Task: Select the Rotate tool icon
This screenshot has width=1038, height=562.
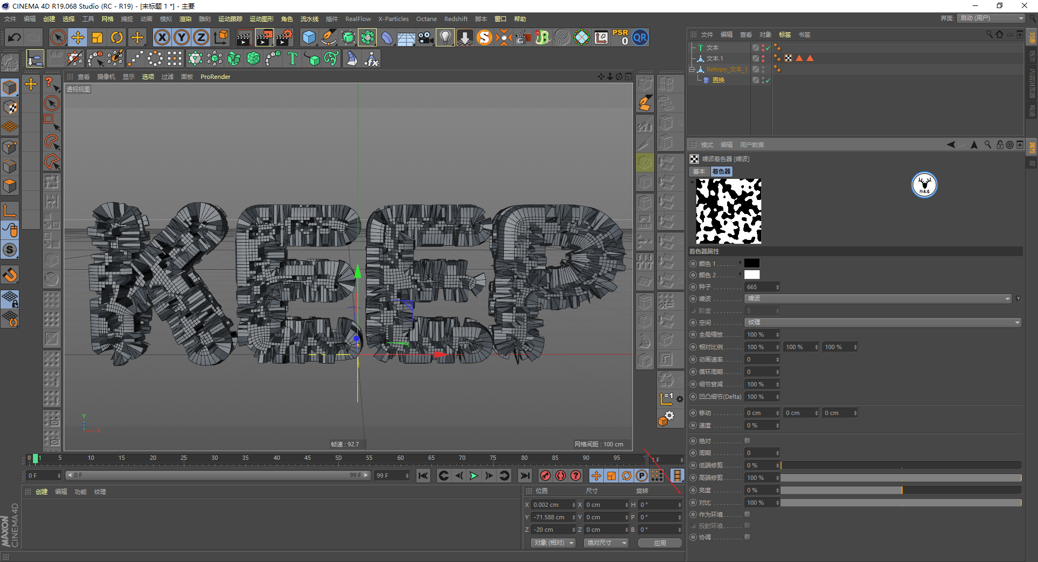Action: [117, 37]
